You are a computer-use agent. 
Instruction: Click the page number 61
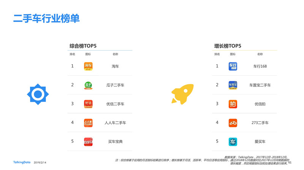[290, 162]
